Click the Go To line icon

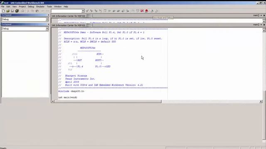pyautogui.click(x=105, y=11)
